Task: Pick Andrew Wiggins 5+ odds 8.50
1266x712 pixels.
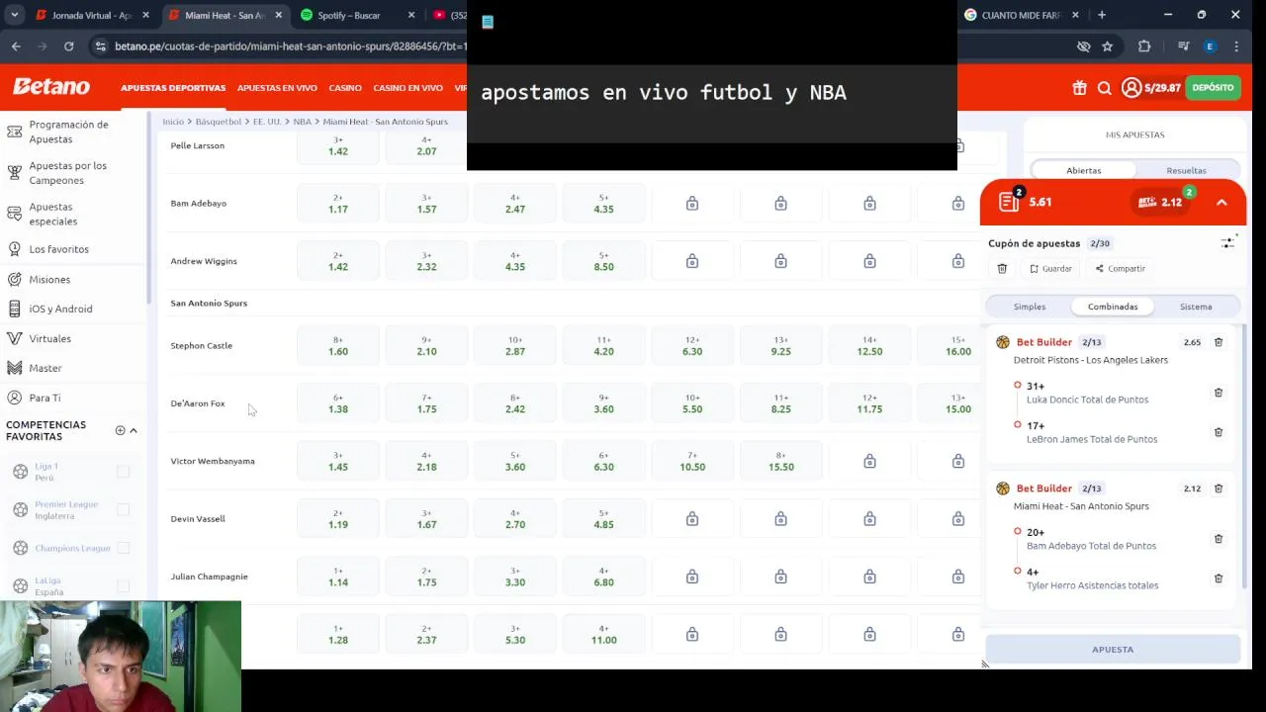Action: click(603, 261)
